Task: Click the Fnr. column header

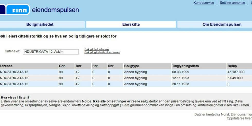Action: (x=95, y=66)
